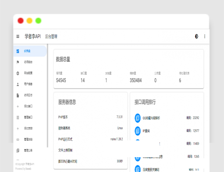Open the 百度搜索关键词 ranking entry
Viewport: 224px width, 172px height.
(x=151, y=170)
